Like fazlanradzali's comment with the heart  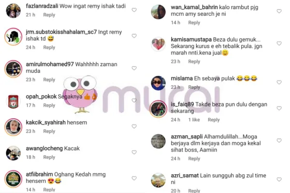tap(134, 10)
